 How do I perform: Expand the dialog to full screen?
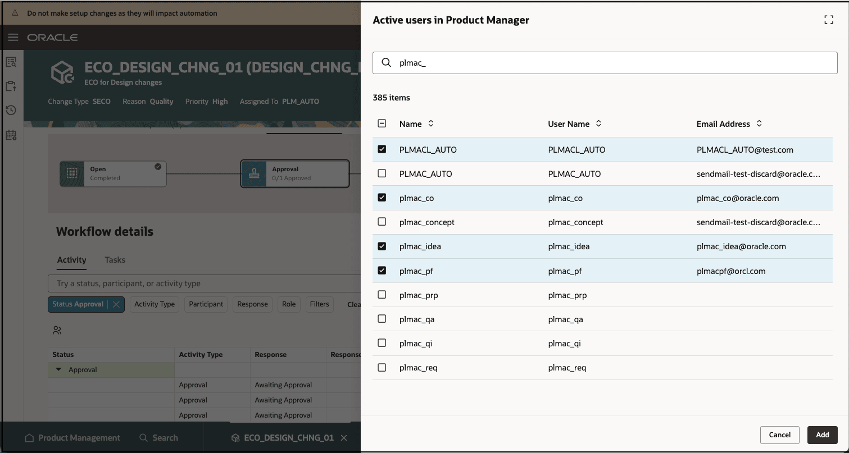click(829, 20)
